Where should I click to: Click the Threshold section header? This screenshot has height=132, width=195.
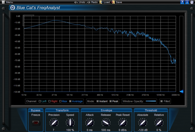point(151,110)
